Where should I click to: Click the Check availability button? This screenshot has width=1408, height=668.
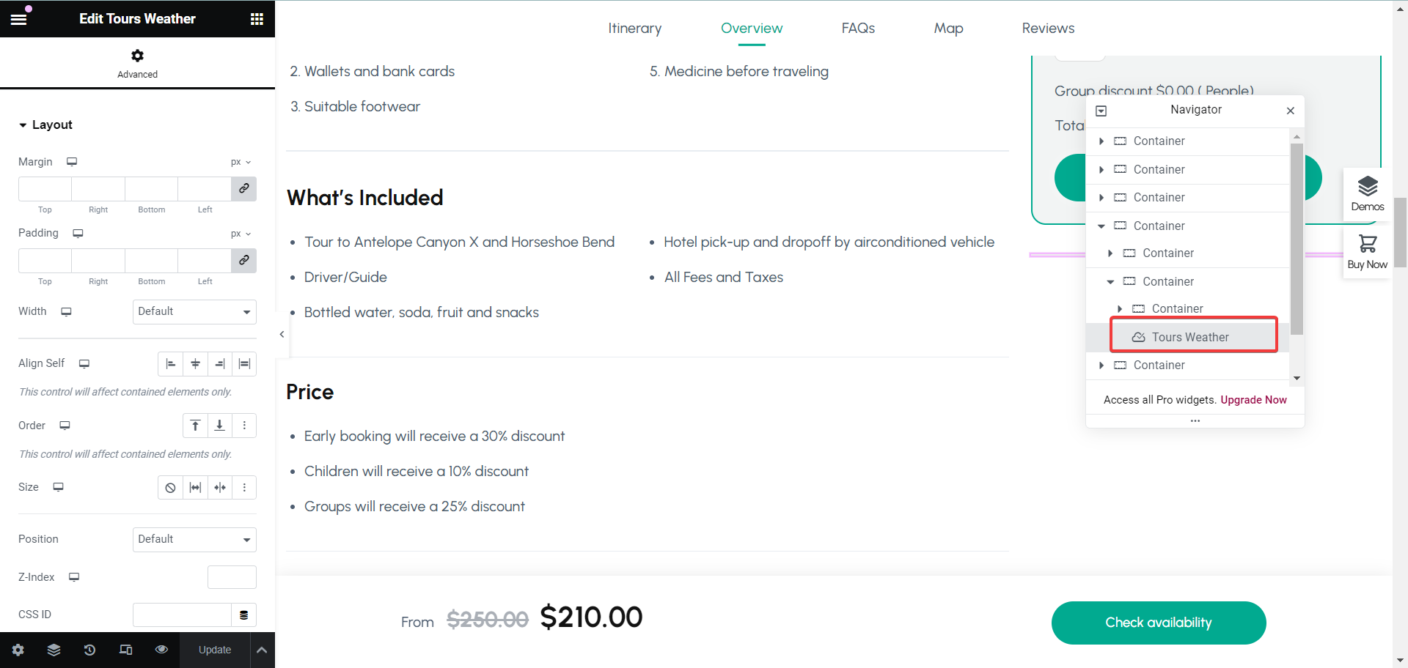(1159, 623)
